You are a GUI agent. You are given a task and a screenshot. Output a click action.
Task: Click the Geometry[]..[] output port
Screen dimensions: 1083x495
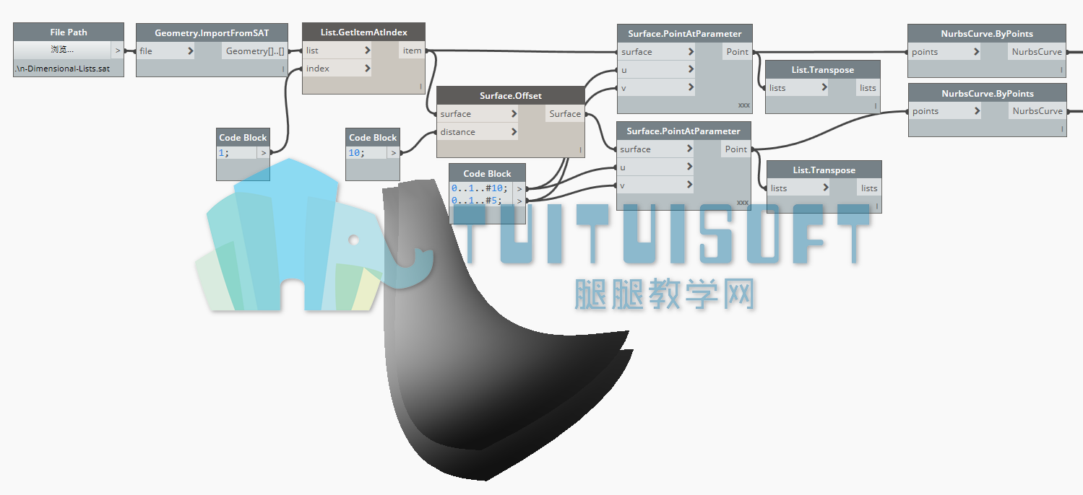coord(255,51)
